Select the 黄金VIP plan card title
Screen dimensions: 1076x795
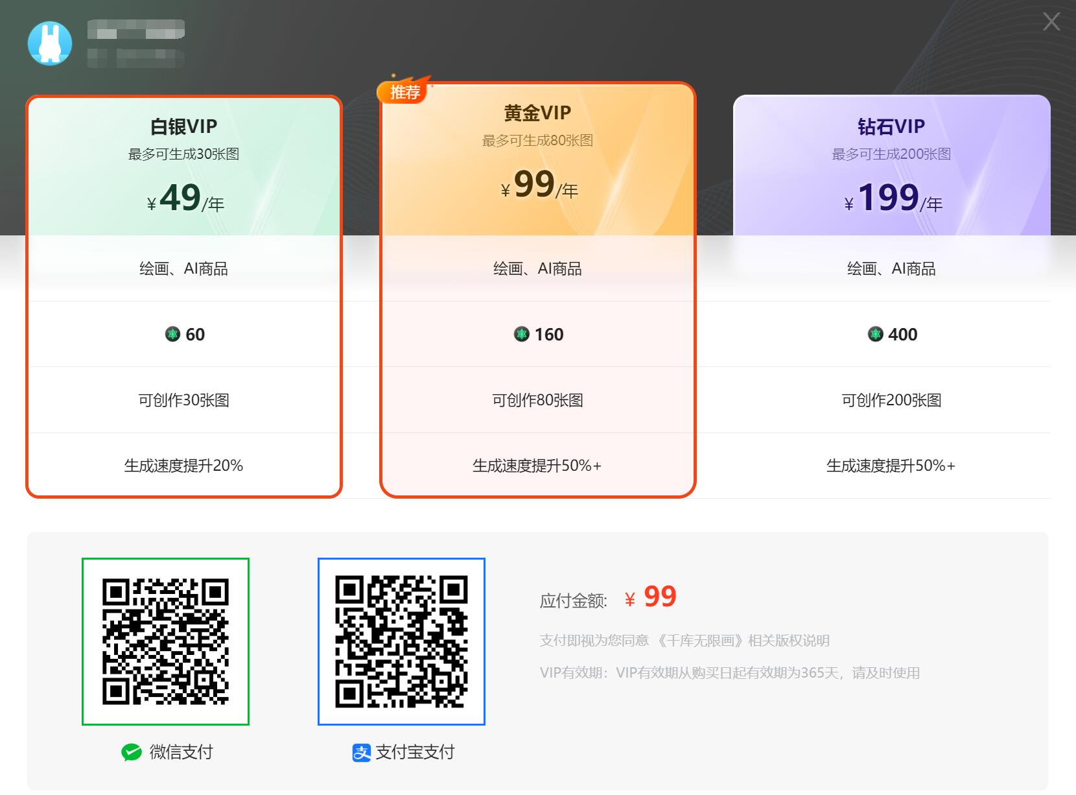pos(537,113)
